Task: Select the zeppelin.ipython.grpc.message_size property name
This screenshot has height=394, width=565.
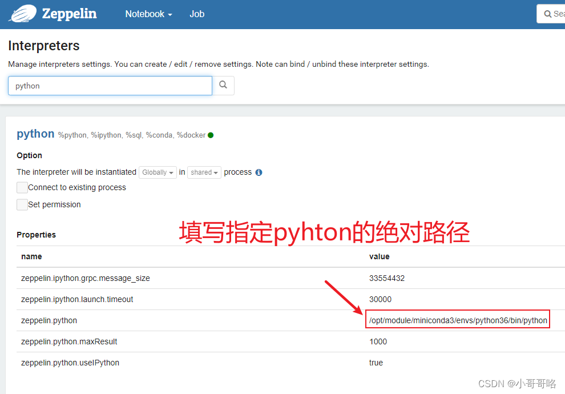Action: [86, 278]
